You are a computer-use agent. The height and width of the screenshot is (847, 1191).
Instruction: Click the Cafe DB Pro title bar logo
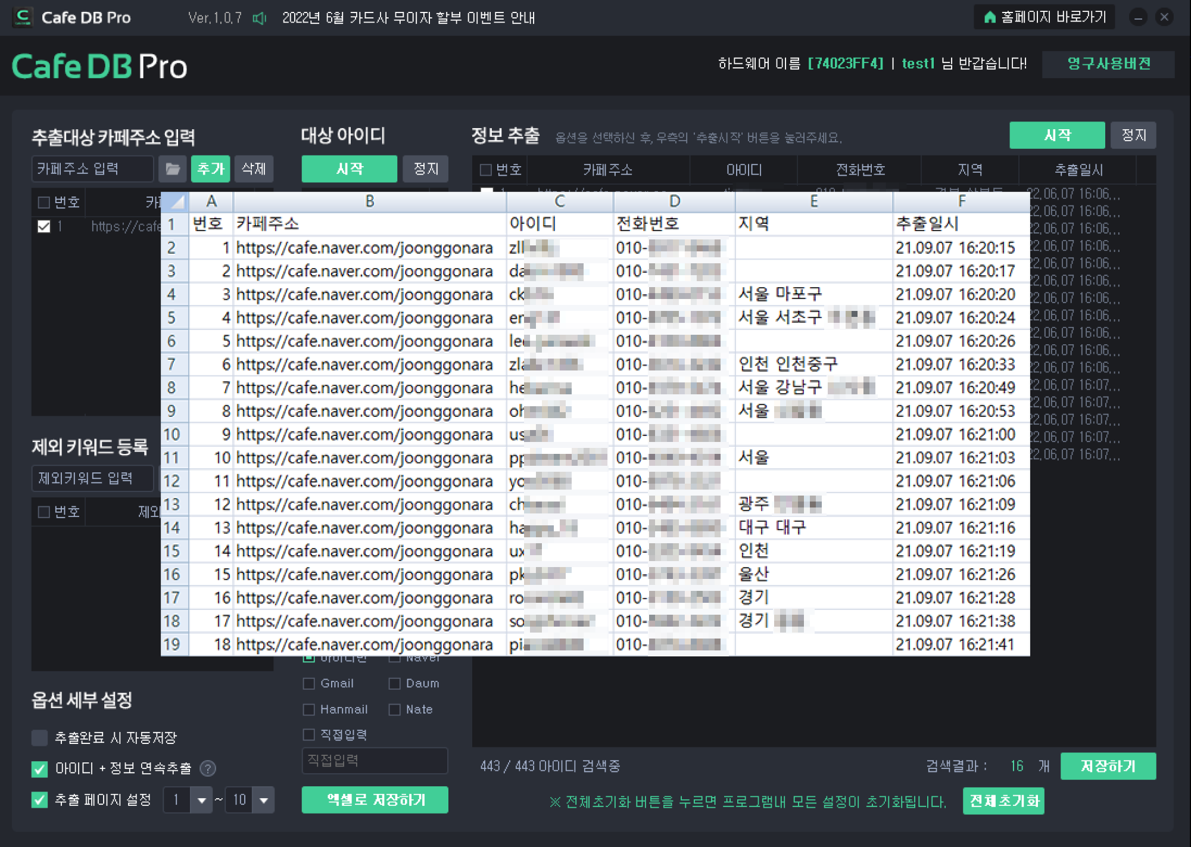tap(23, 17)
